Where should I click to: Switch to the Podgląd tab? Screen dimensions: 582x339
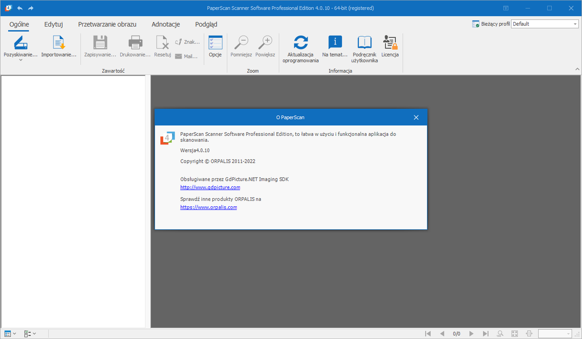click(206, 25)
